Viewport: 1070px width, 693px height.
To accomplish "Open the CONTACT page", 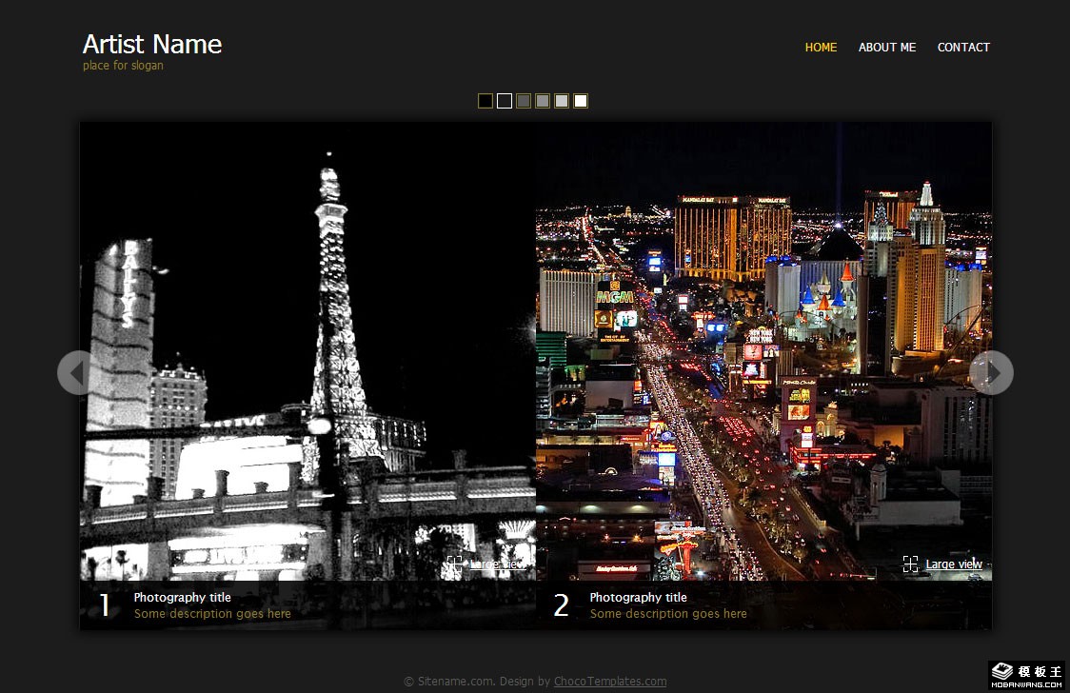I will (963, 48).
